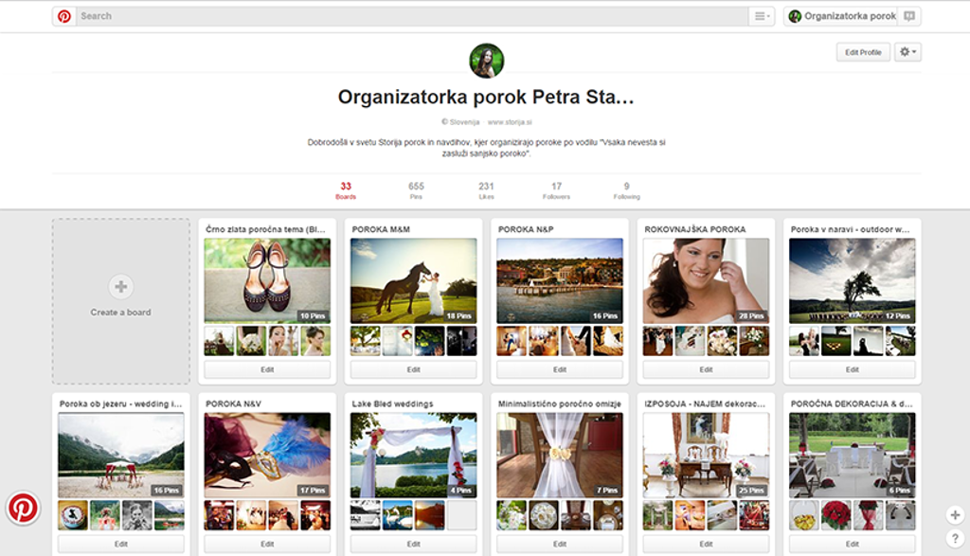Click the Edit Profile button

coord(863,52)
